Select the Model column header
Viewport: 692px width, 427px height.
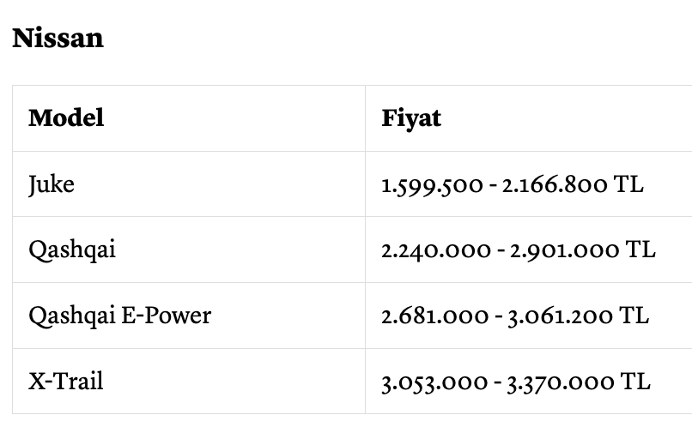point(66,117)
